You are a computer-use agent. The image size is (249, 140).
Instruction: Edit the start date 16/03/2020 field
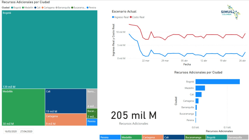click(11, 132)
